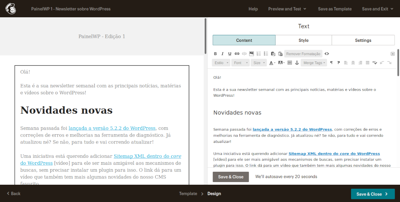This screenshot has width=400, height=202.
Task: Open the Estilo dropdown
Action: tap(221, 63)
